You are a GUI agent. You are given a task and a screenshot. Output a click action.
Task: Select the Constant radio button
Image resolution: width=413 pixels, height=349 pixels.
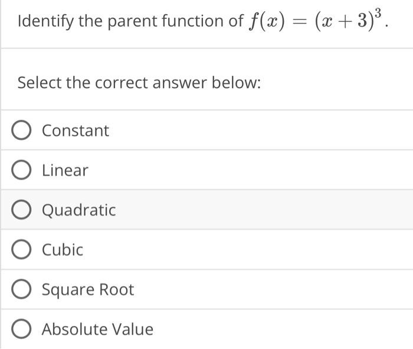click(21, 130)
